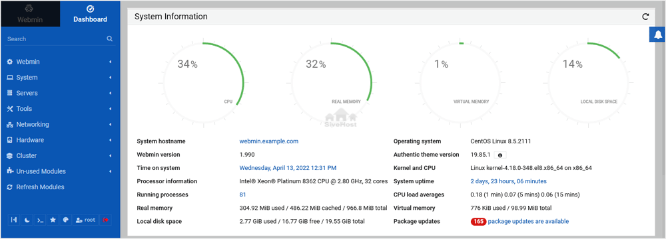This screenshot has width=666, height=239.
Task: Open the notifications bell
Action: click(658, 35)
